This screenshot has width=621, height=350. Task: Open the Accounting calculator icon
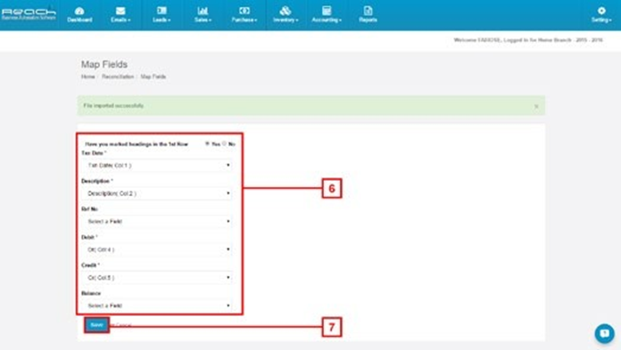[327, 11]
